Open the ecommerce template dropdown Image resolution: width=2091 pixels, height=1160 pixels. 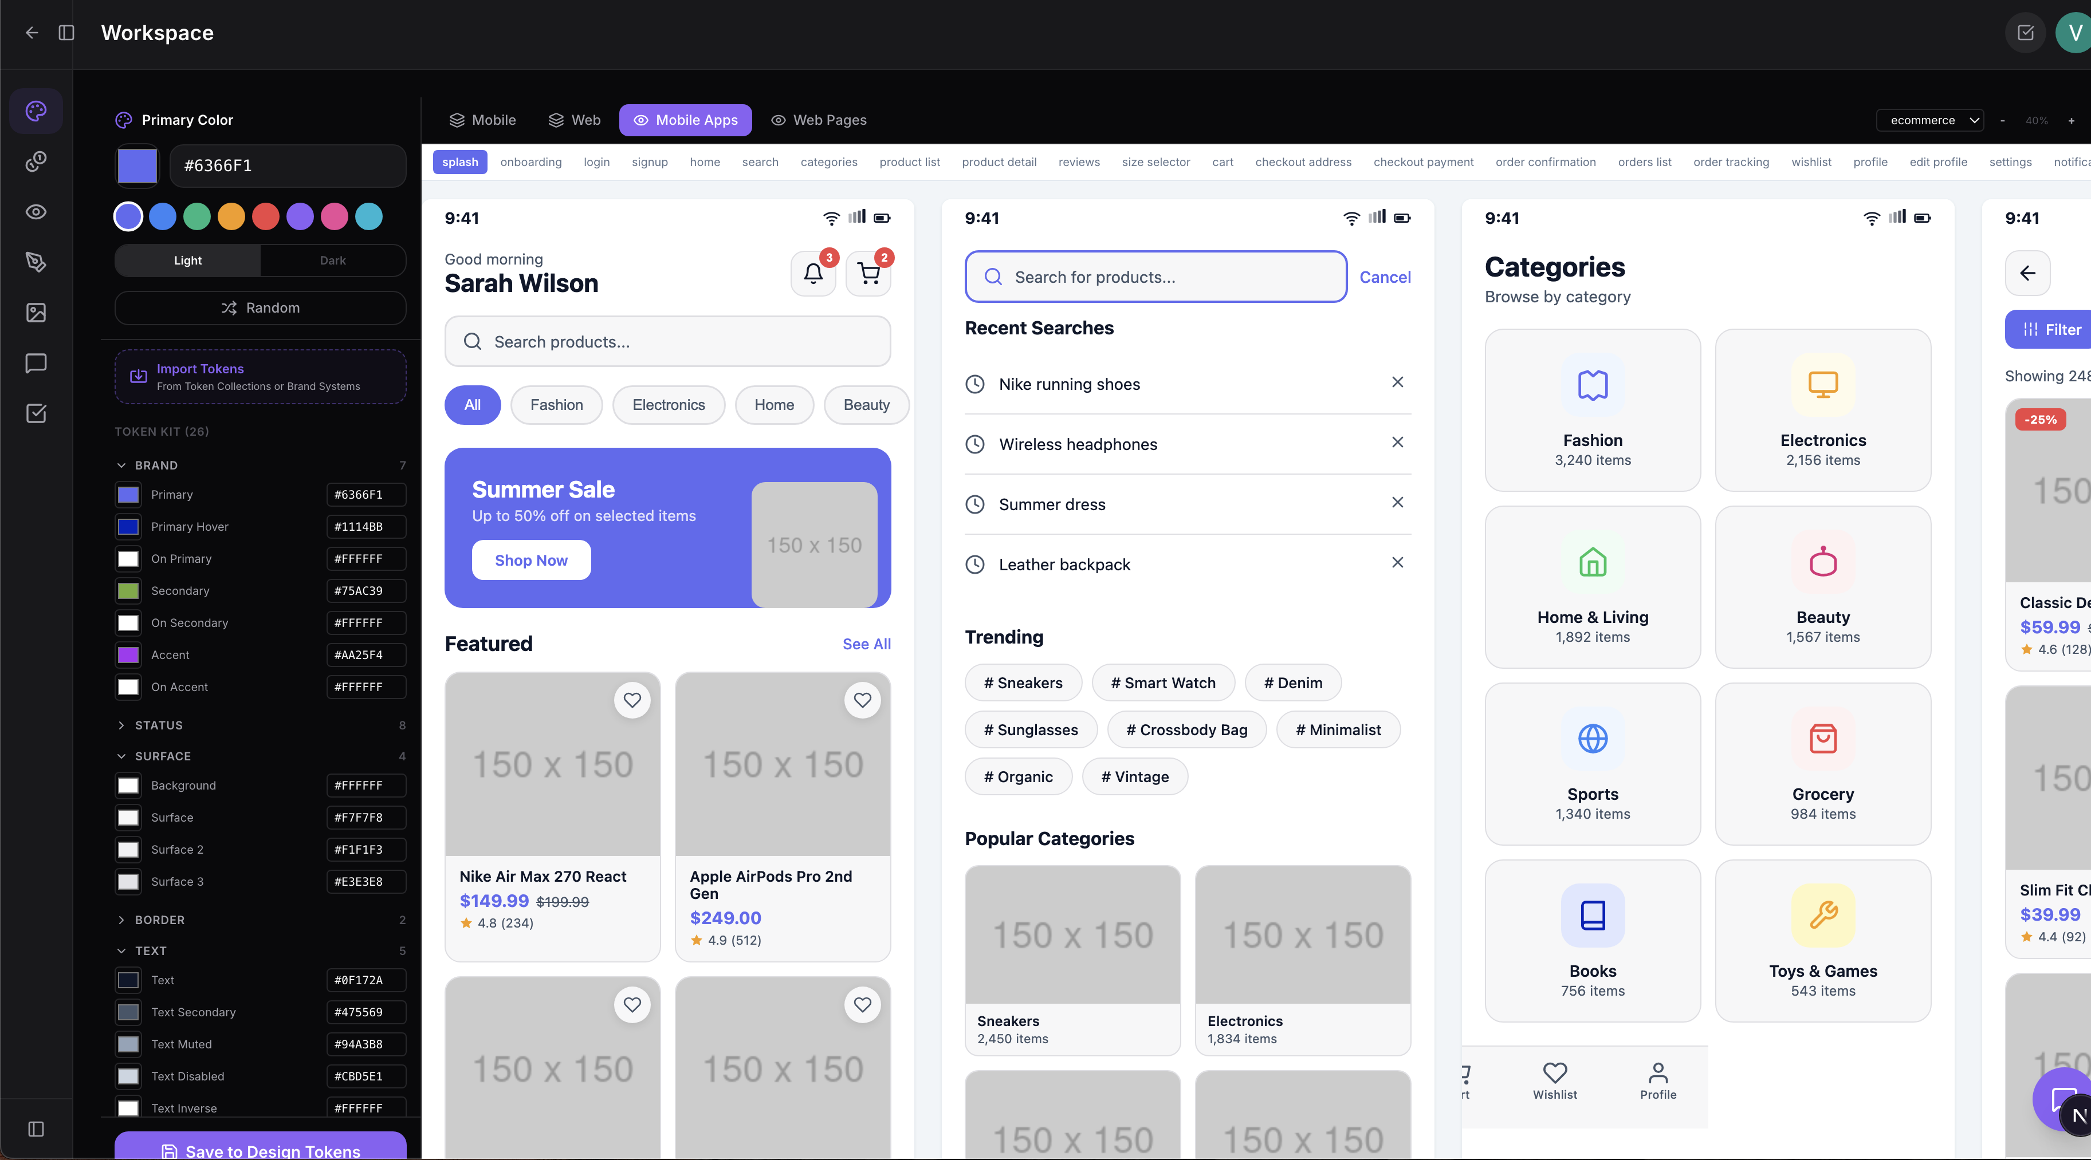pyautogui.click(x=1930, y=120)
